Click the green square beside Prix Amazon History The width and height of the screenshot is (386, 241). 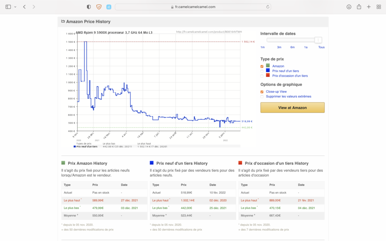click(63, 163)
